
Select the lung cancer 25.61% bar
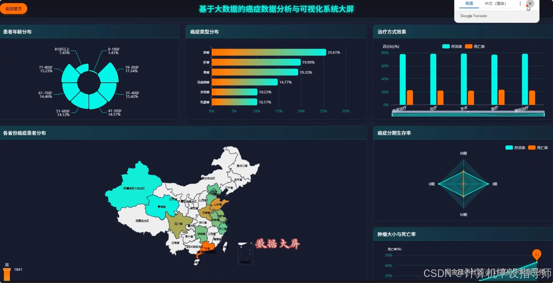tap(269, 52)
